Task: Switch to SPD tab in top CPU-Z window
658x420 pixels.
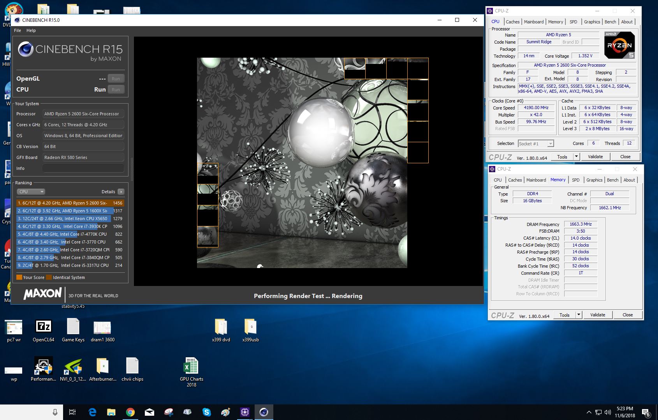Action: pos(573,22)
